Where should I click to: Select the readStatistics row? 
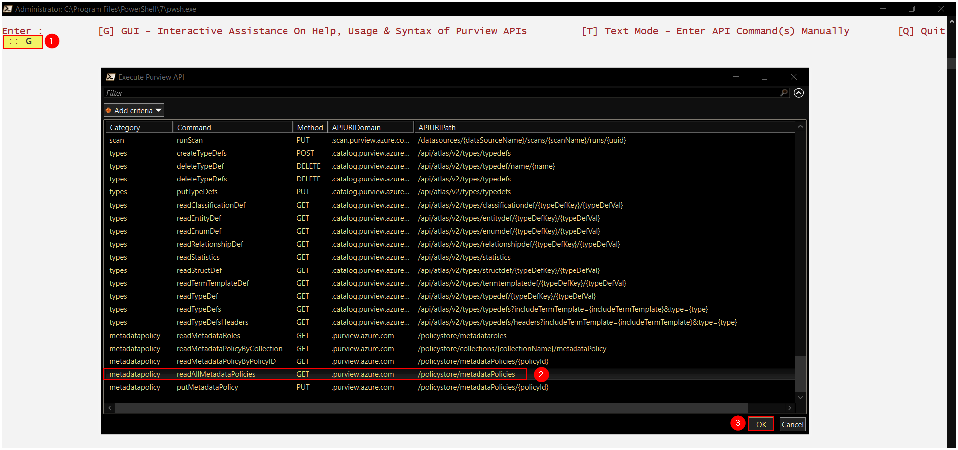(450, 257)
